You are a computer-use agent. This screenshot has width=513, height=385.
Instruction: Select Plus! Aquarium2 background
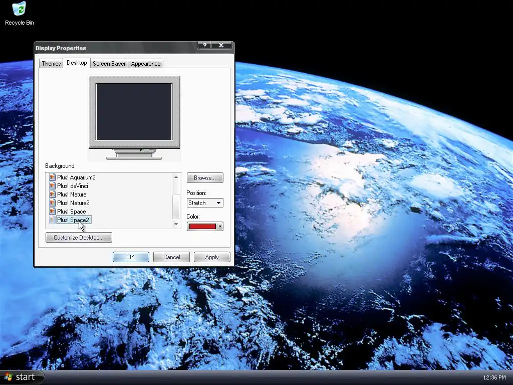76,177
